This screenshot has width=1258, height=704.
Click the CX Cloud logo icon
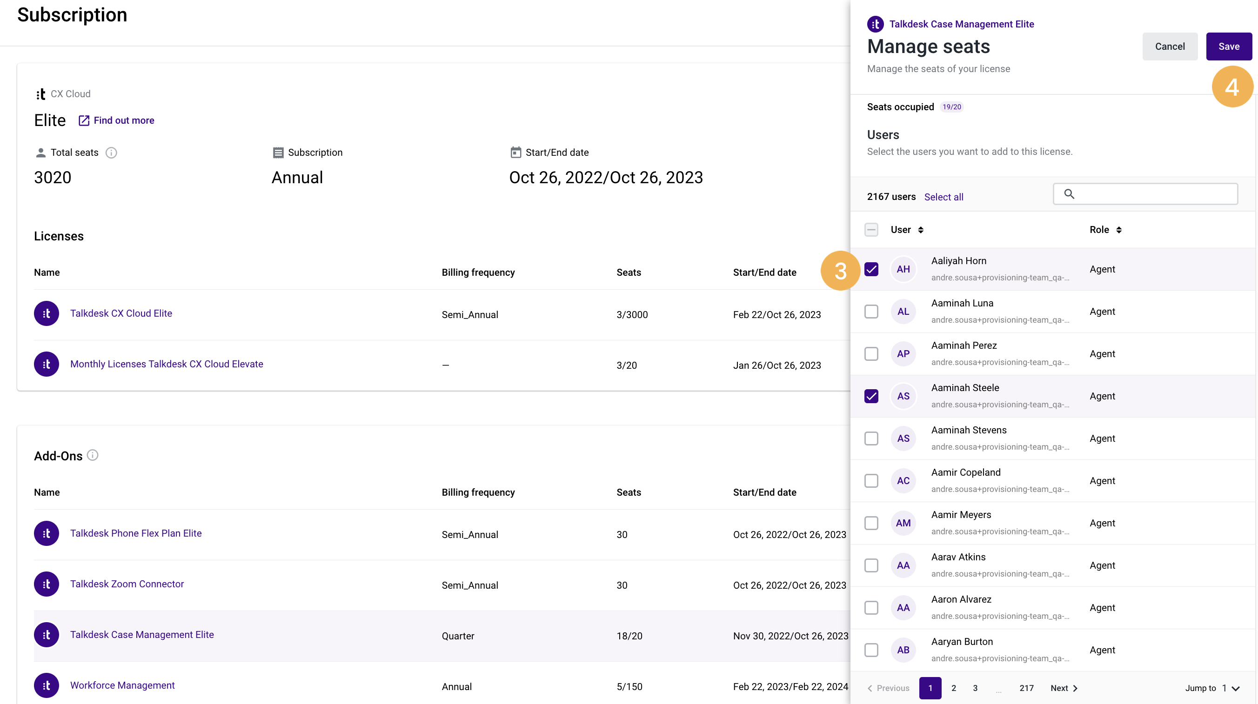pyautogui.click(x=41, y=94)
